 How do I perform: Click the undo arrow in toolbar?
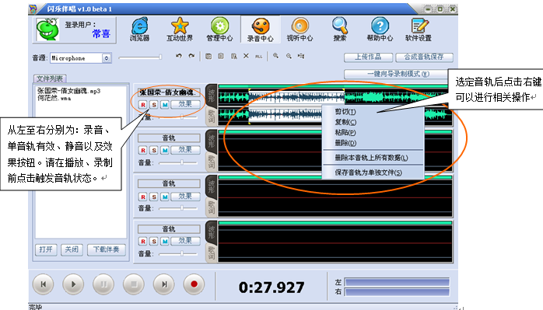(x=179, y=56)
